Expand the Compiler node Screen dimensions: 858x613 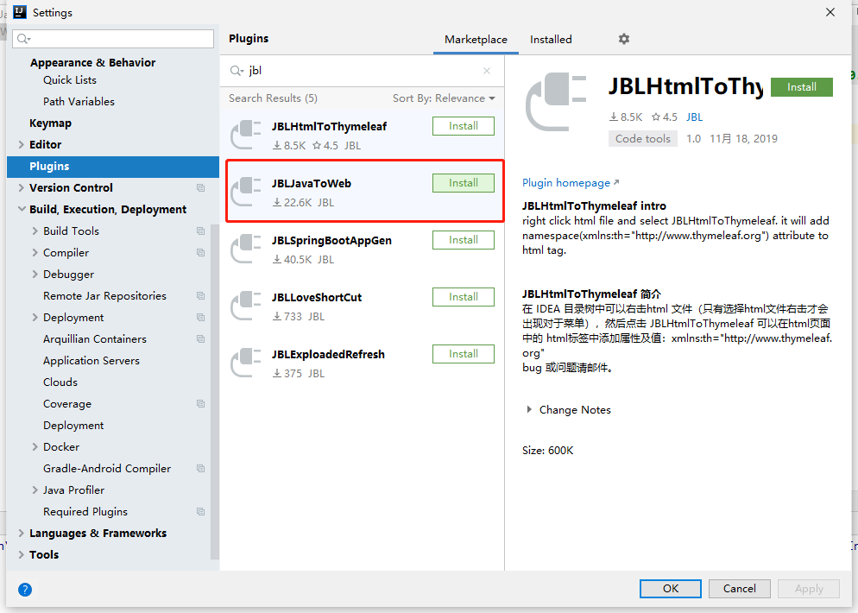click(35, 252)
